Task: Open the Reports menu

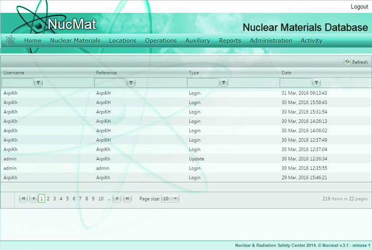Action: (230, 41)
